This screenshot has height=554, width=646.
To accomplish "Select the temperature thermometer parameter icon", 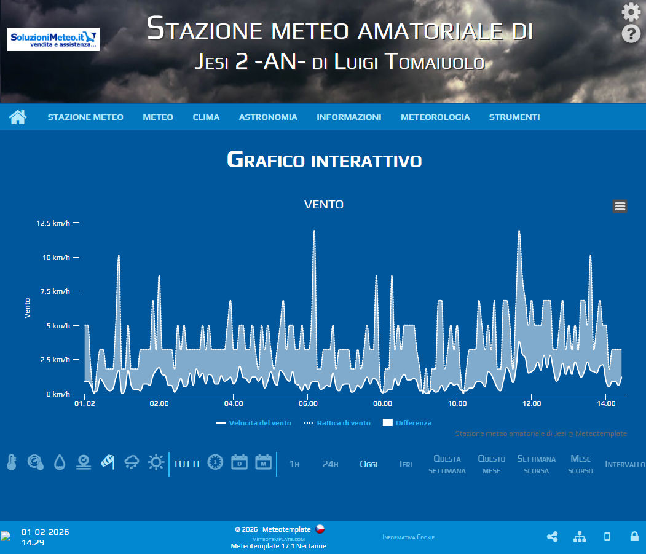I will point(11,462).
